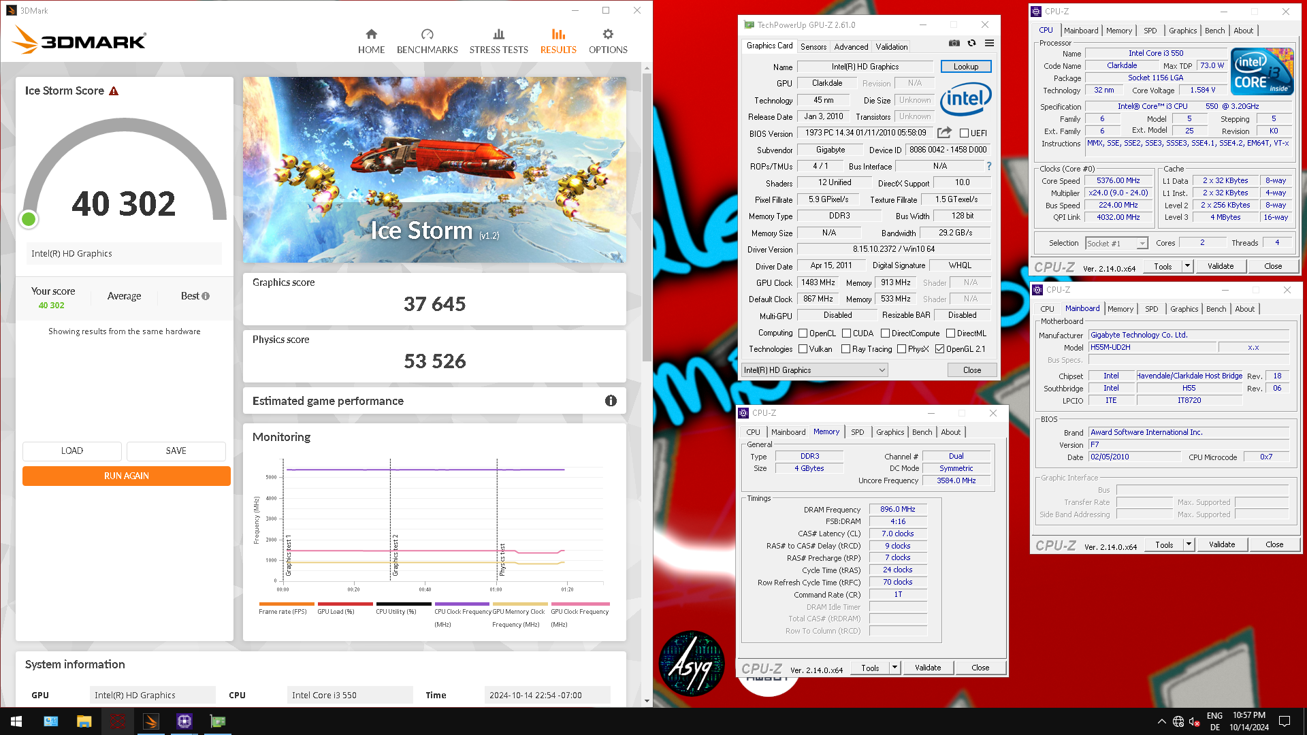Open GPU-Z hamburger menu
Image resolution: width=1307 pixels, height=735 pixels.
click(989, 43)
